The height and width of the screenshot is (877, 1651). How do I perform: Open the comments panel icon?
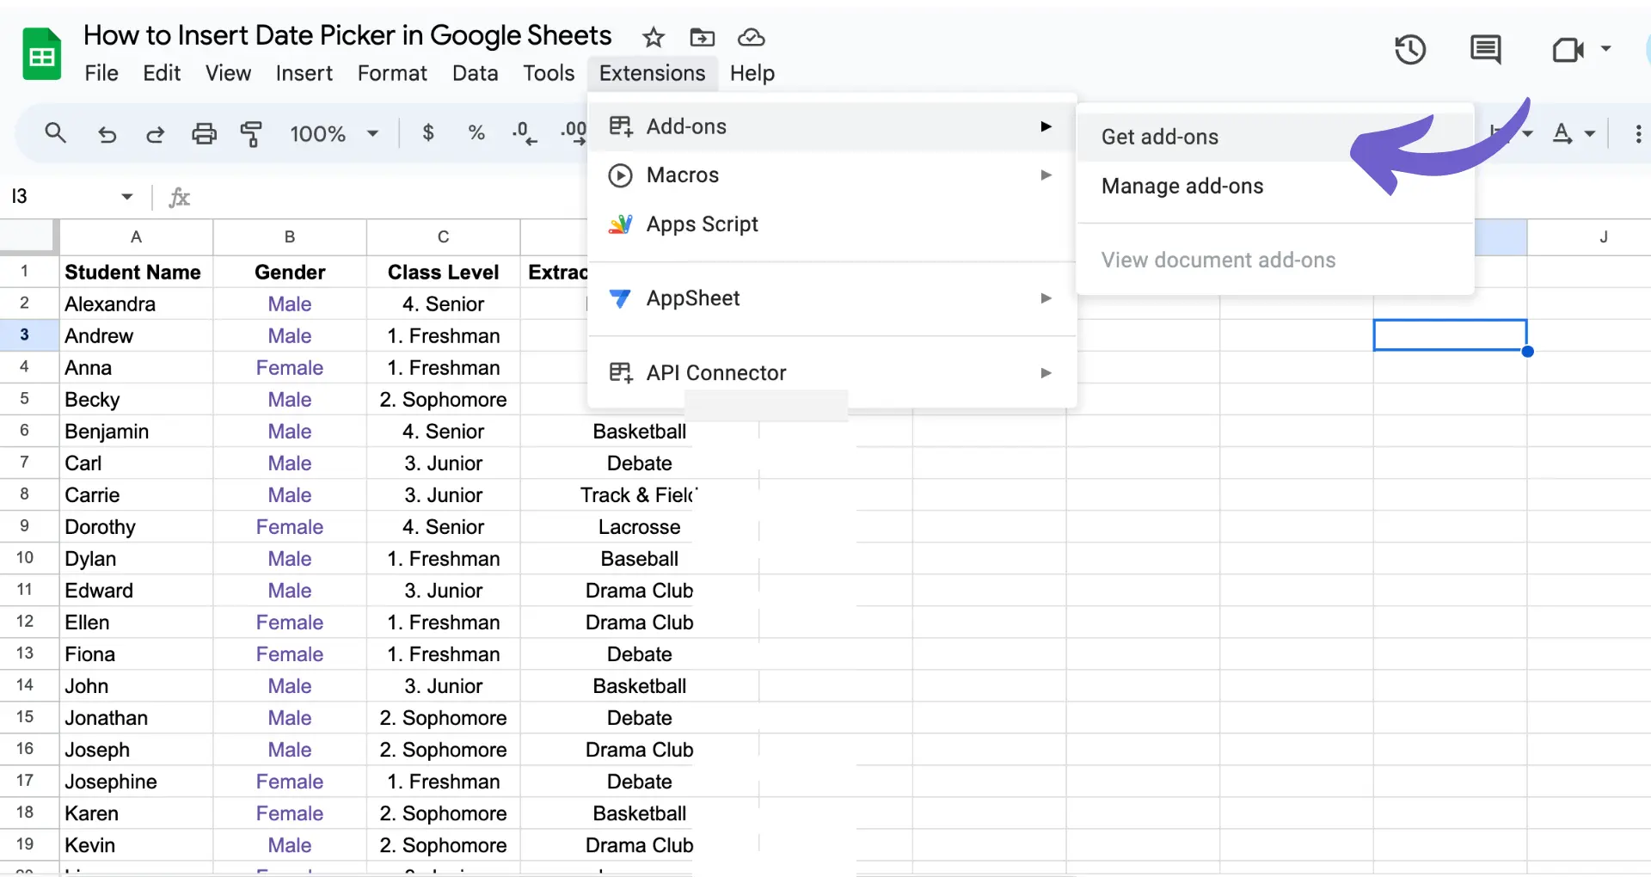coord(1486,49)
